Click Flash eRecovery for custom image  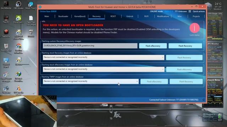pos(153,46)
